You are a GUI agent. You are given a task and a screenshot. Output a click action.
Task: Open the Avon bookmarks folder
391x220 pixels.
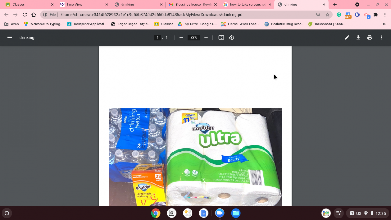12,24
